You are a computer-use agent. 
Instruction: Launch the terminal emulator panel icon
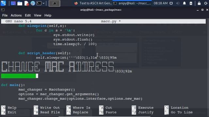39,3
